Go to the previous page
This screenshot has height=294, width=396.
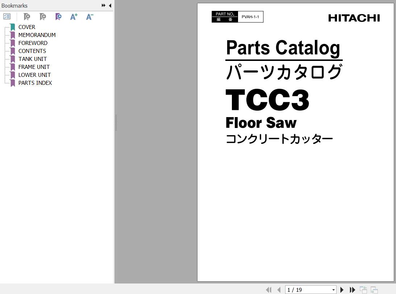click(279, 290)
